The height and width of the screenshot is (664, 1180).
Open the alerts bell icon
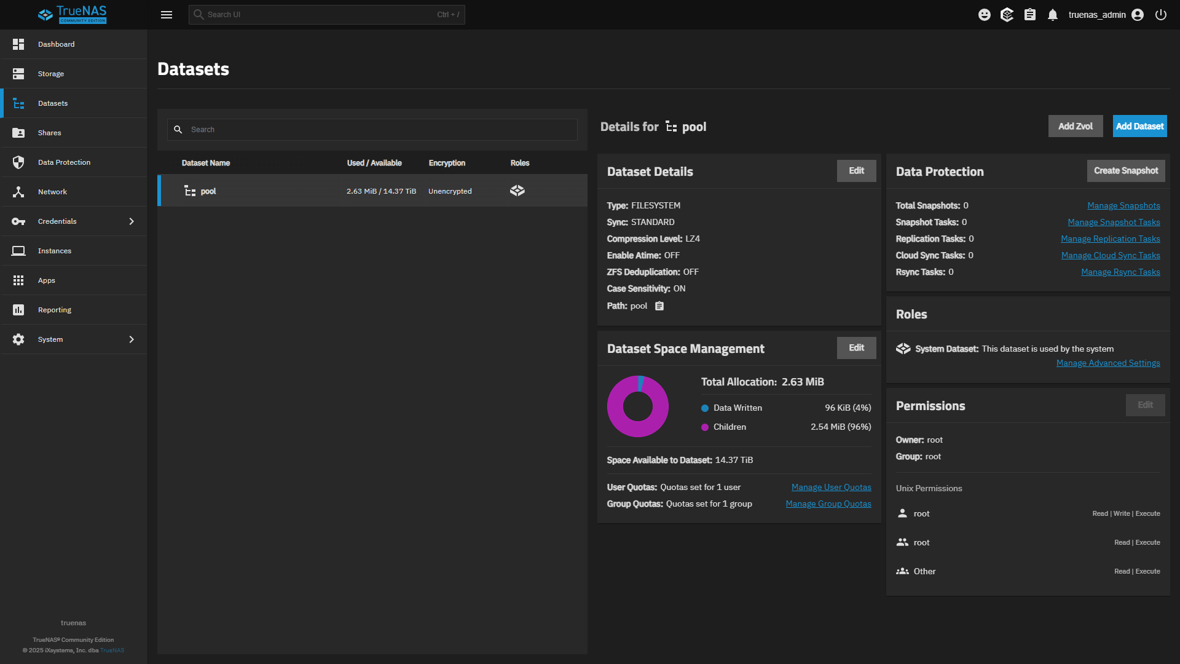pos(1053,15)
